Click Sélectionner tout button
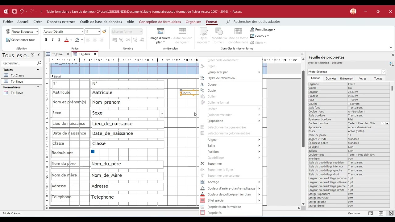This screenshot has width=395, height=222. click(21, 40)
